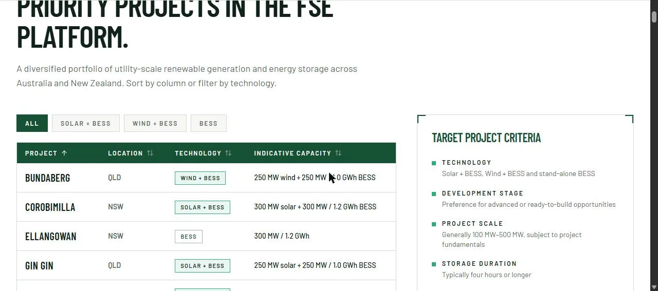Click the TECHNOLOGY criteria label

coord(467,162)
